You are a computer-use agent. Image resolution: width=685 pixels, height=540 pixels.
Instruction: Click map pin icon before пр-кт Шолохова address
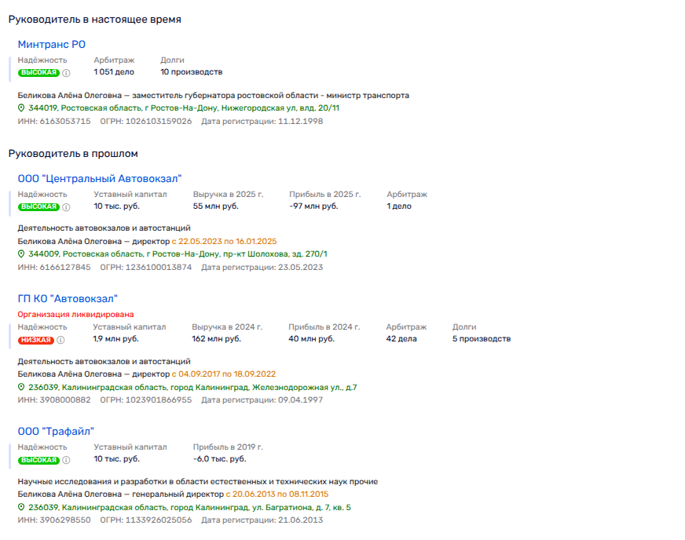(22, 254)
